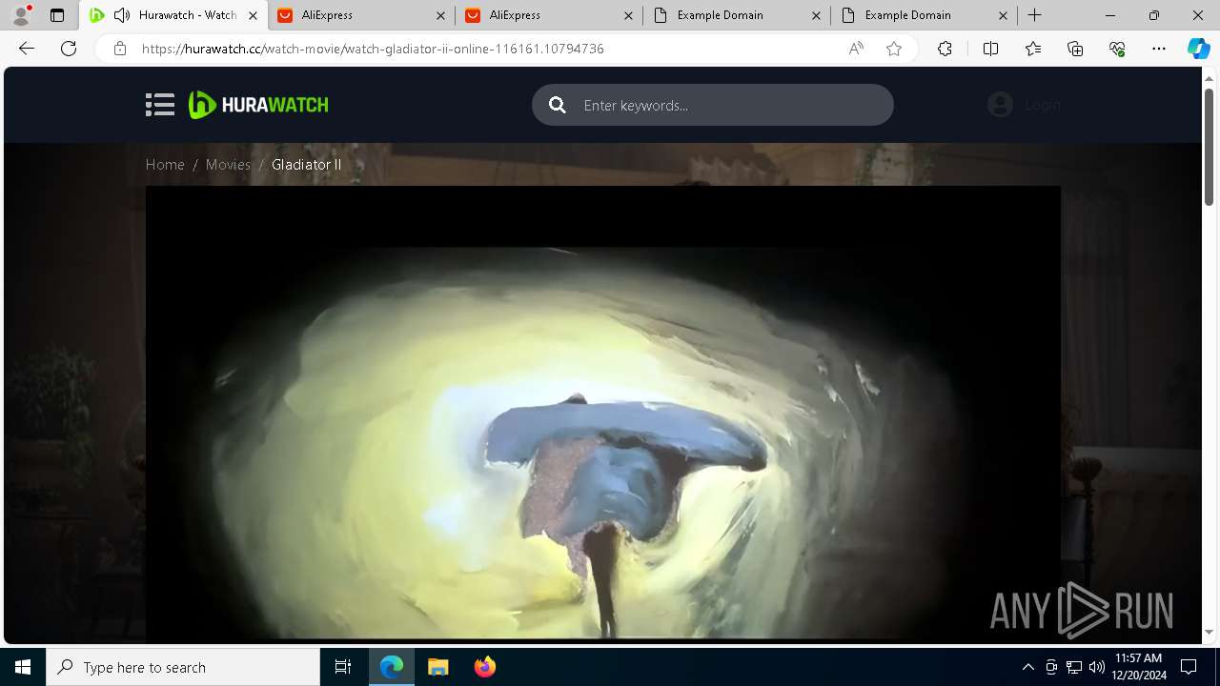The width and height of the screenshot is (1220, 686).
Task: Focus the Enter keywords search field
Action: pyautogui.click(x=713, y=105)
